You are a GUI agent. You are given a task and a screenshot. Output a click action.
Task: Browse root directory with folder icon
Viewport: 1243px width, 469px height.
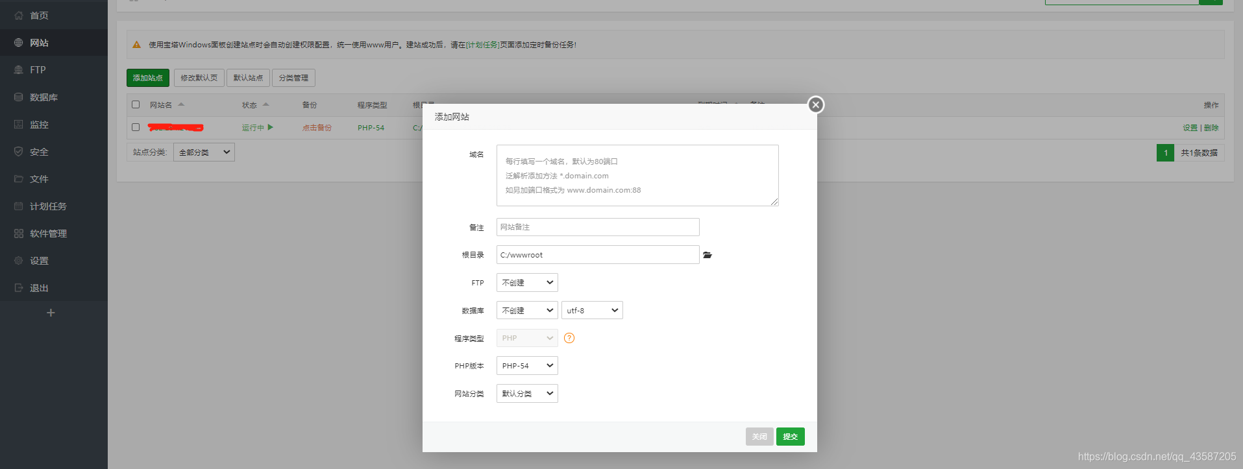coord(708,255)
